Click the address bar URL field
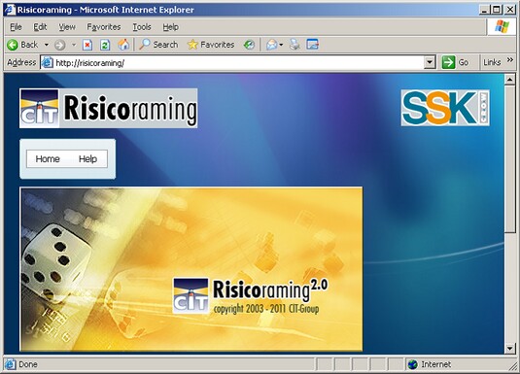Image resolution: width=520 pixels, height=374 pixels. (x=238, y=63)
